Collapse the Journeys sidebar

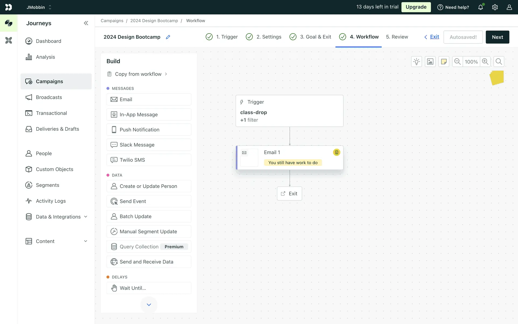tap(86, 23)
